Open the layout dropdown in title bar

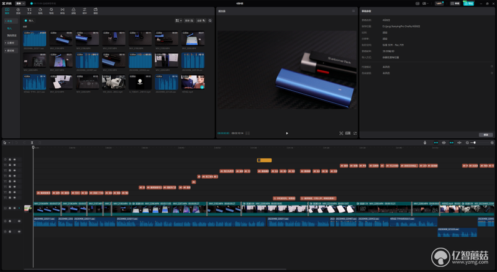(425, 4)
